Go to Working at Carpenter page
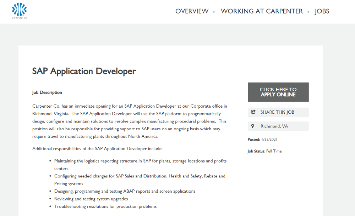 click(262, 11)
